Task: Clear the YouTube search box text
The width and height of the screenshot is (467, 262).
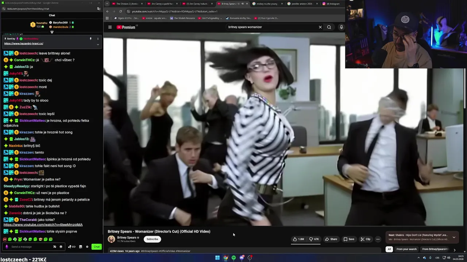Action: [320, 27]
